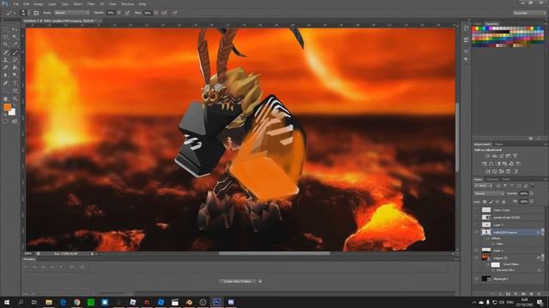This screenshot has height=308, width=549.
Task: Open the brush Flow slider dropdown
Action: click(155, 13)
